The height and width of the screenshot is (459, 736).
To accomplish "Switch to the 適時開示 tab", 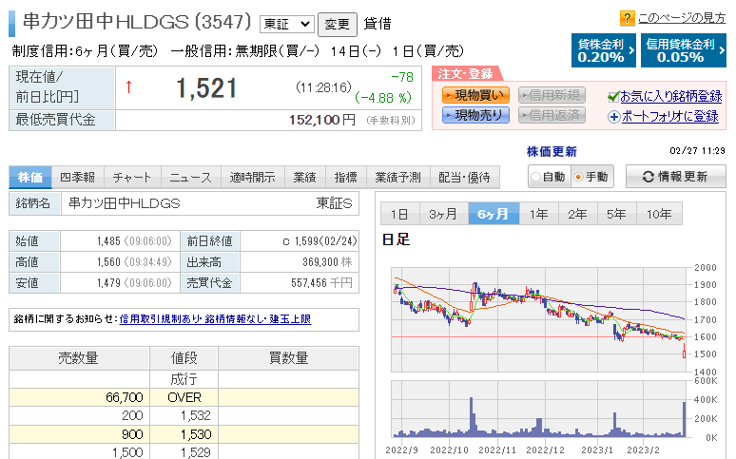I will click(252, 178).
